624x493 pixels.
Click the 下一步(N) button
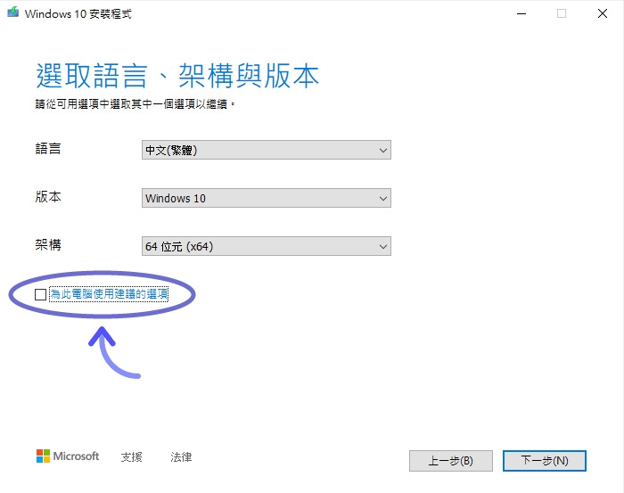point(545,461)
